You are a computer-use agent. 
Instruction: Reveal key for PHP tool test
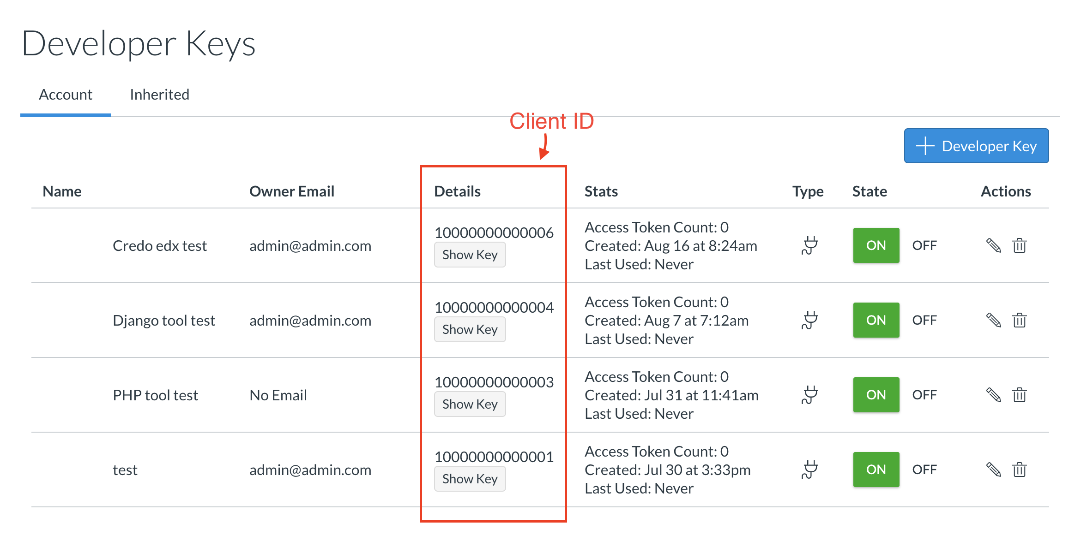pyautogui.click(x=470, y=404)
